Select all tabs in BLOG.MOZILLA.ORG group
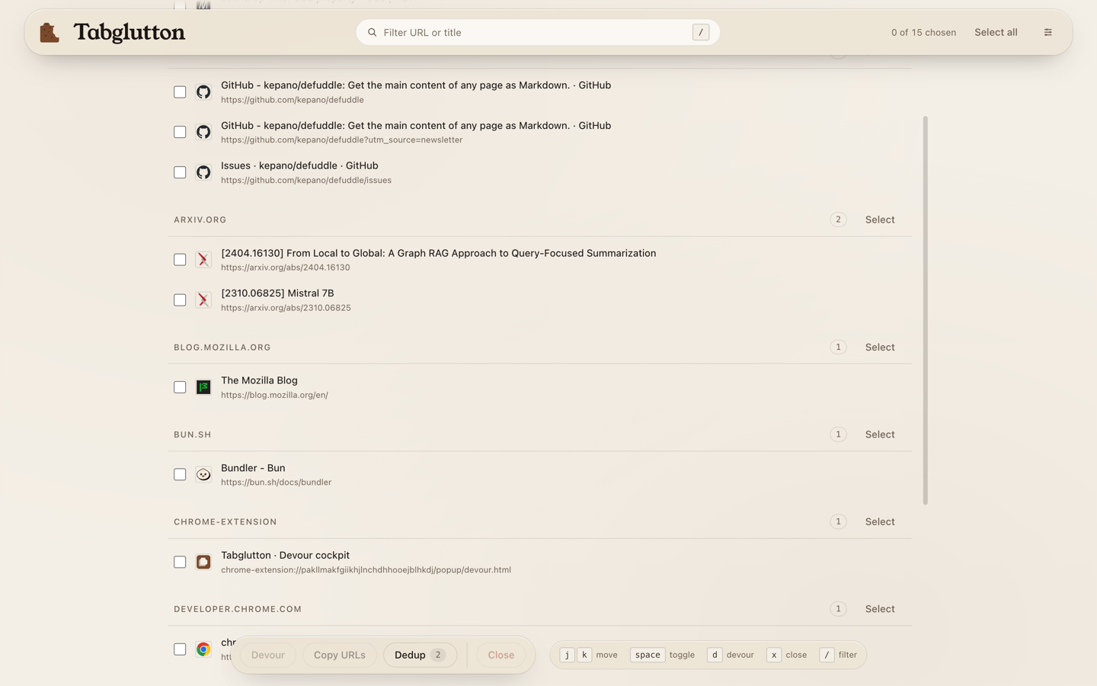Image resolution: width=1097 pixels, height=686 pixels. 880,347
